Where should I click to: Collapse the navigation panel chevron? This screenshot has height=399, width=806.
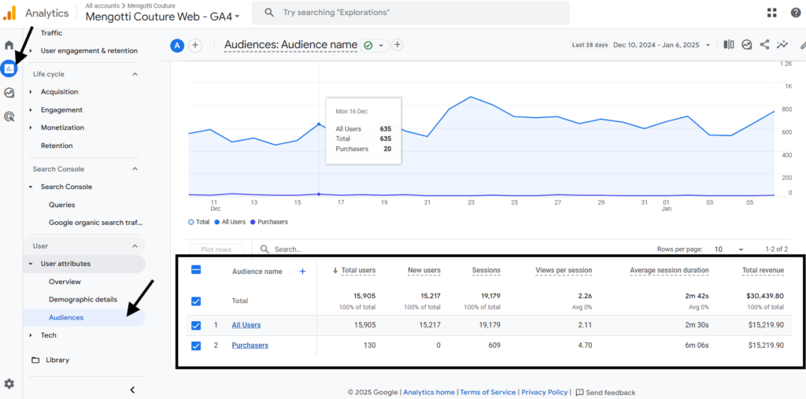tap(132, 390)
